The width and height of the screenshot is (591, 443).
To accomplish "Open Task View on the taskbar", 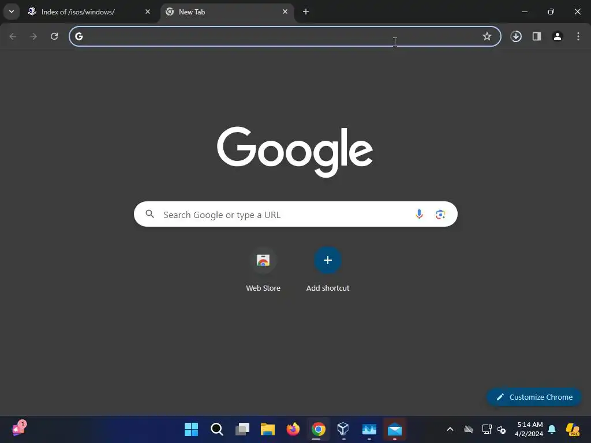I will coord(242,429).
